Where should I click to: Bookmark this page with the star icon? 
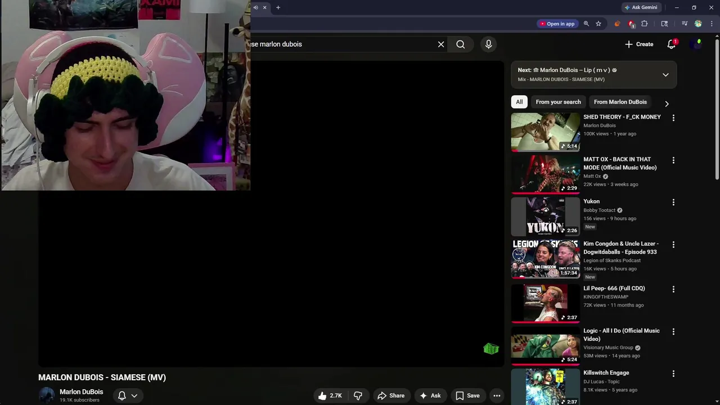click(598, 24)
